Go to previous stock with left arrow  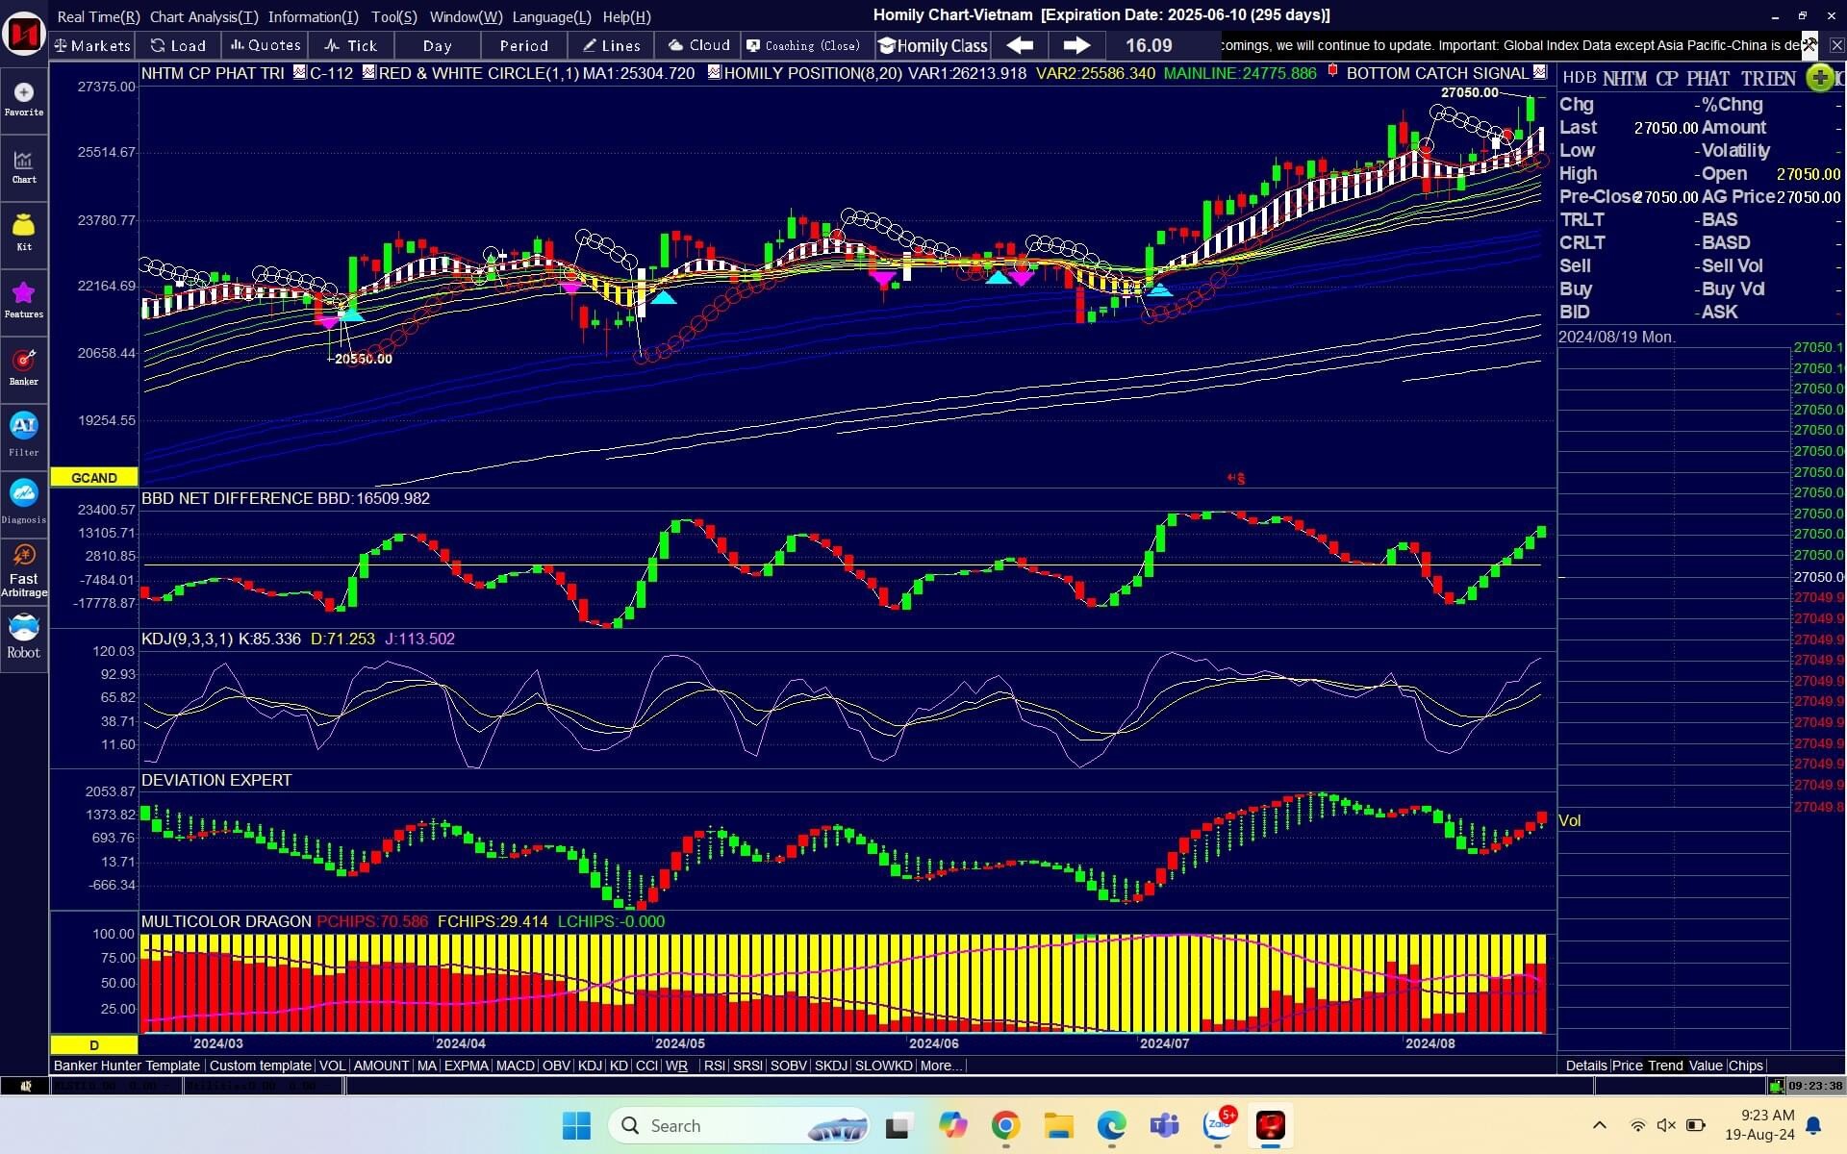point(1020,45)
